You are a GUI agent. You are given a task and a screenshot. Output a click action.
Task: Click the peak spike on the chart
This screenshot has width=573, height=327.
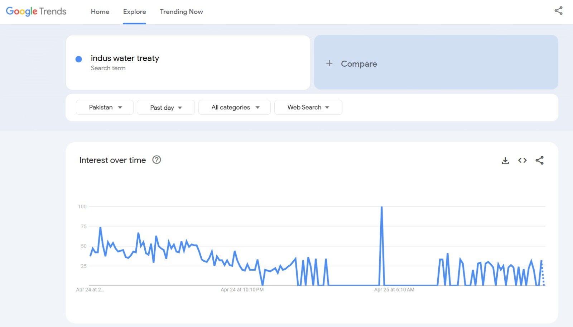[x=382, y=207]
